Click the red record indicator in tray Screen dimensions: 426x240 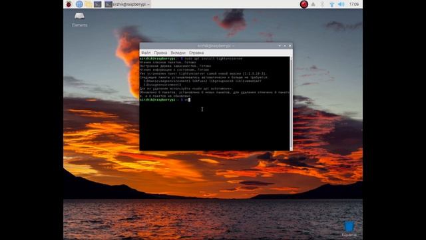pyautogui.click(x=304, y=4)
